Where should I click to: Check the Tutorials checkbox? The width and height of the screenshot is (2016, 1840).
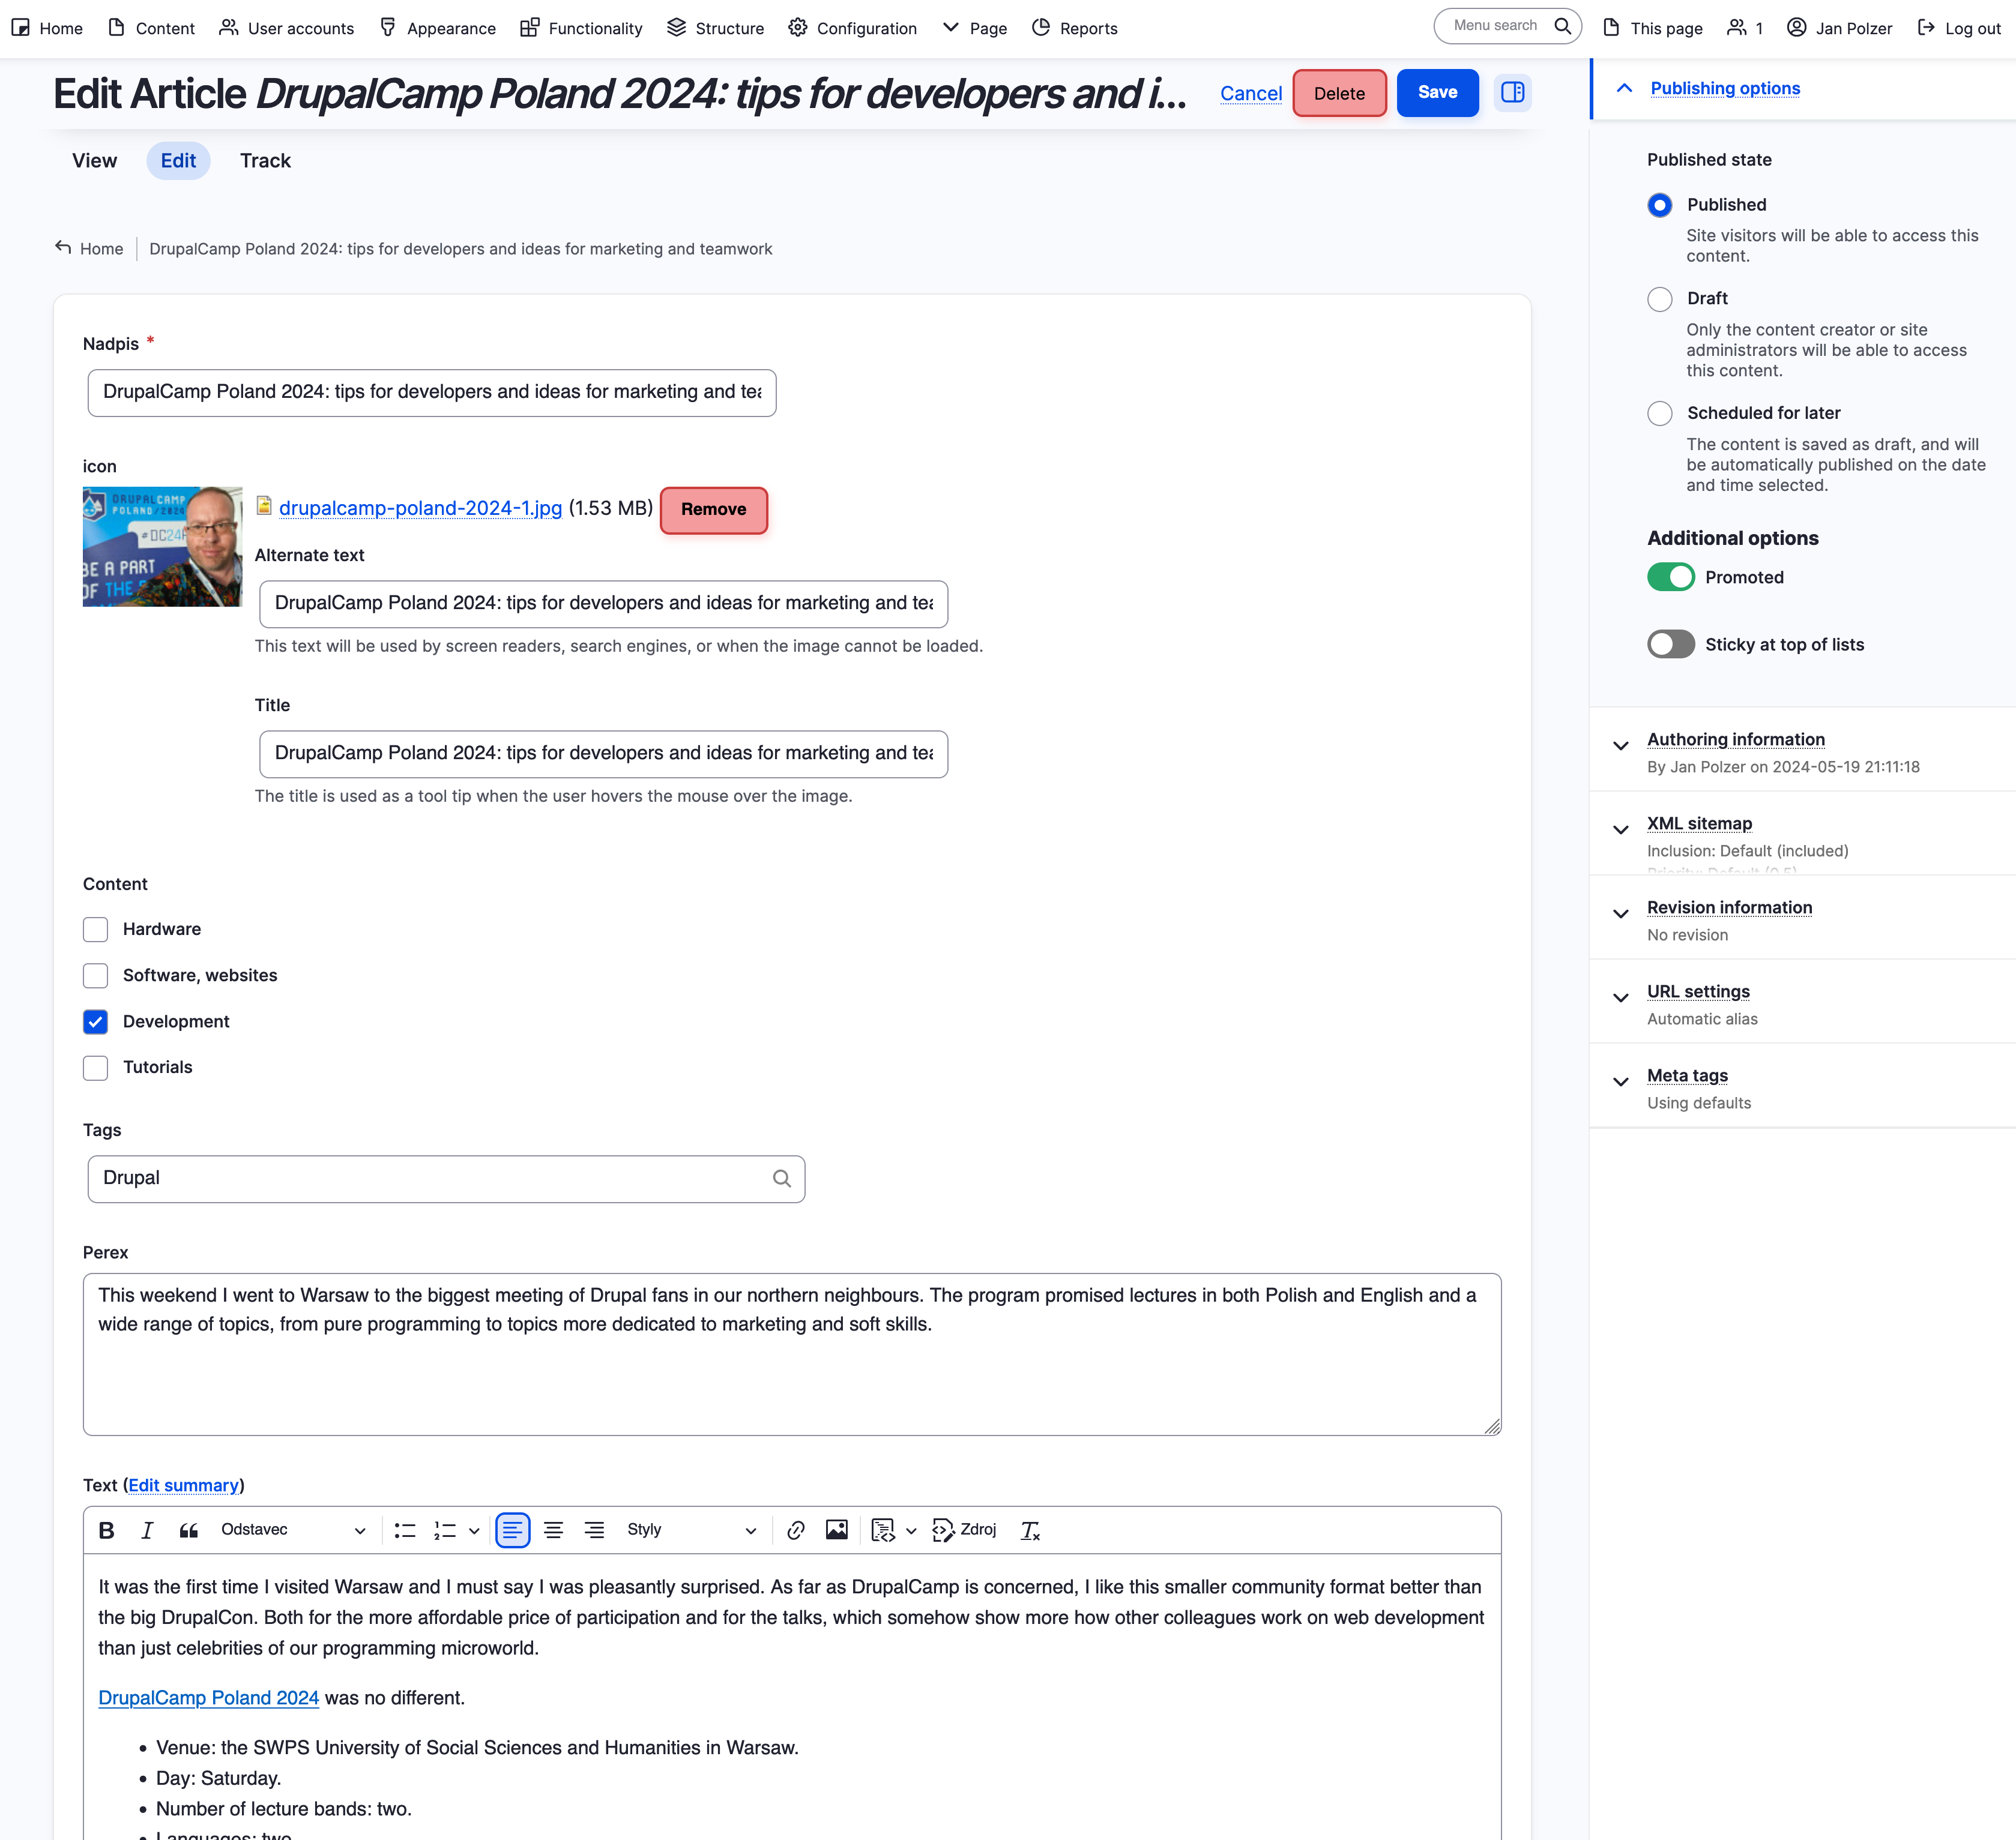point(95,1068)
